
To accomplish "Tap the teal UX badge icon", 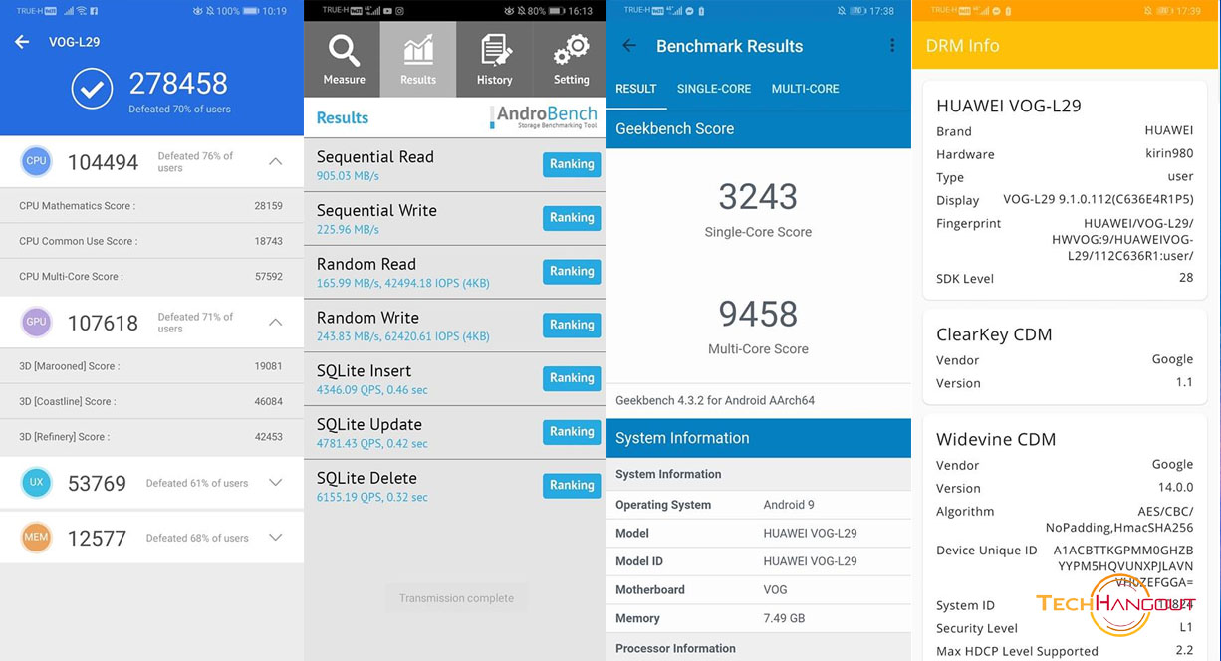I will [x=37, y=483].
